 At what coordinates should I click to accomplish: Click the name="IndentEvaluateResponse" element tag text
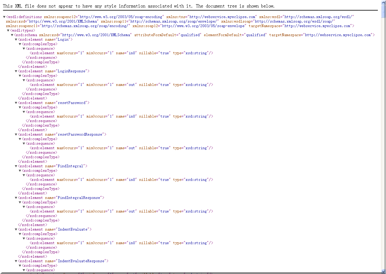click(63, 261)
